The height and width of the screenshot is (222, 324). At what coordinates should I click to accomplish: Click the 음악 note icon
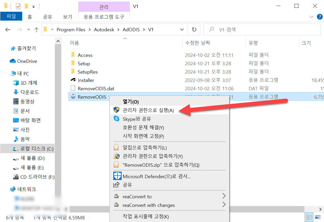click(x=16, y=139)
